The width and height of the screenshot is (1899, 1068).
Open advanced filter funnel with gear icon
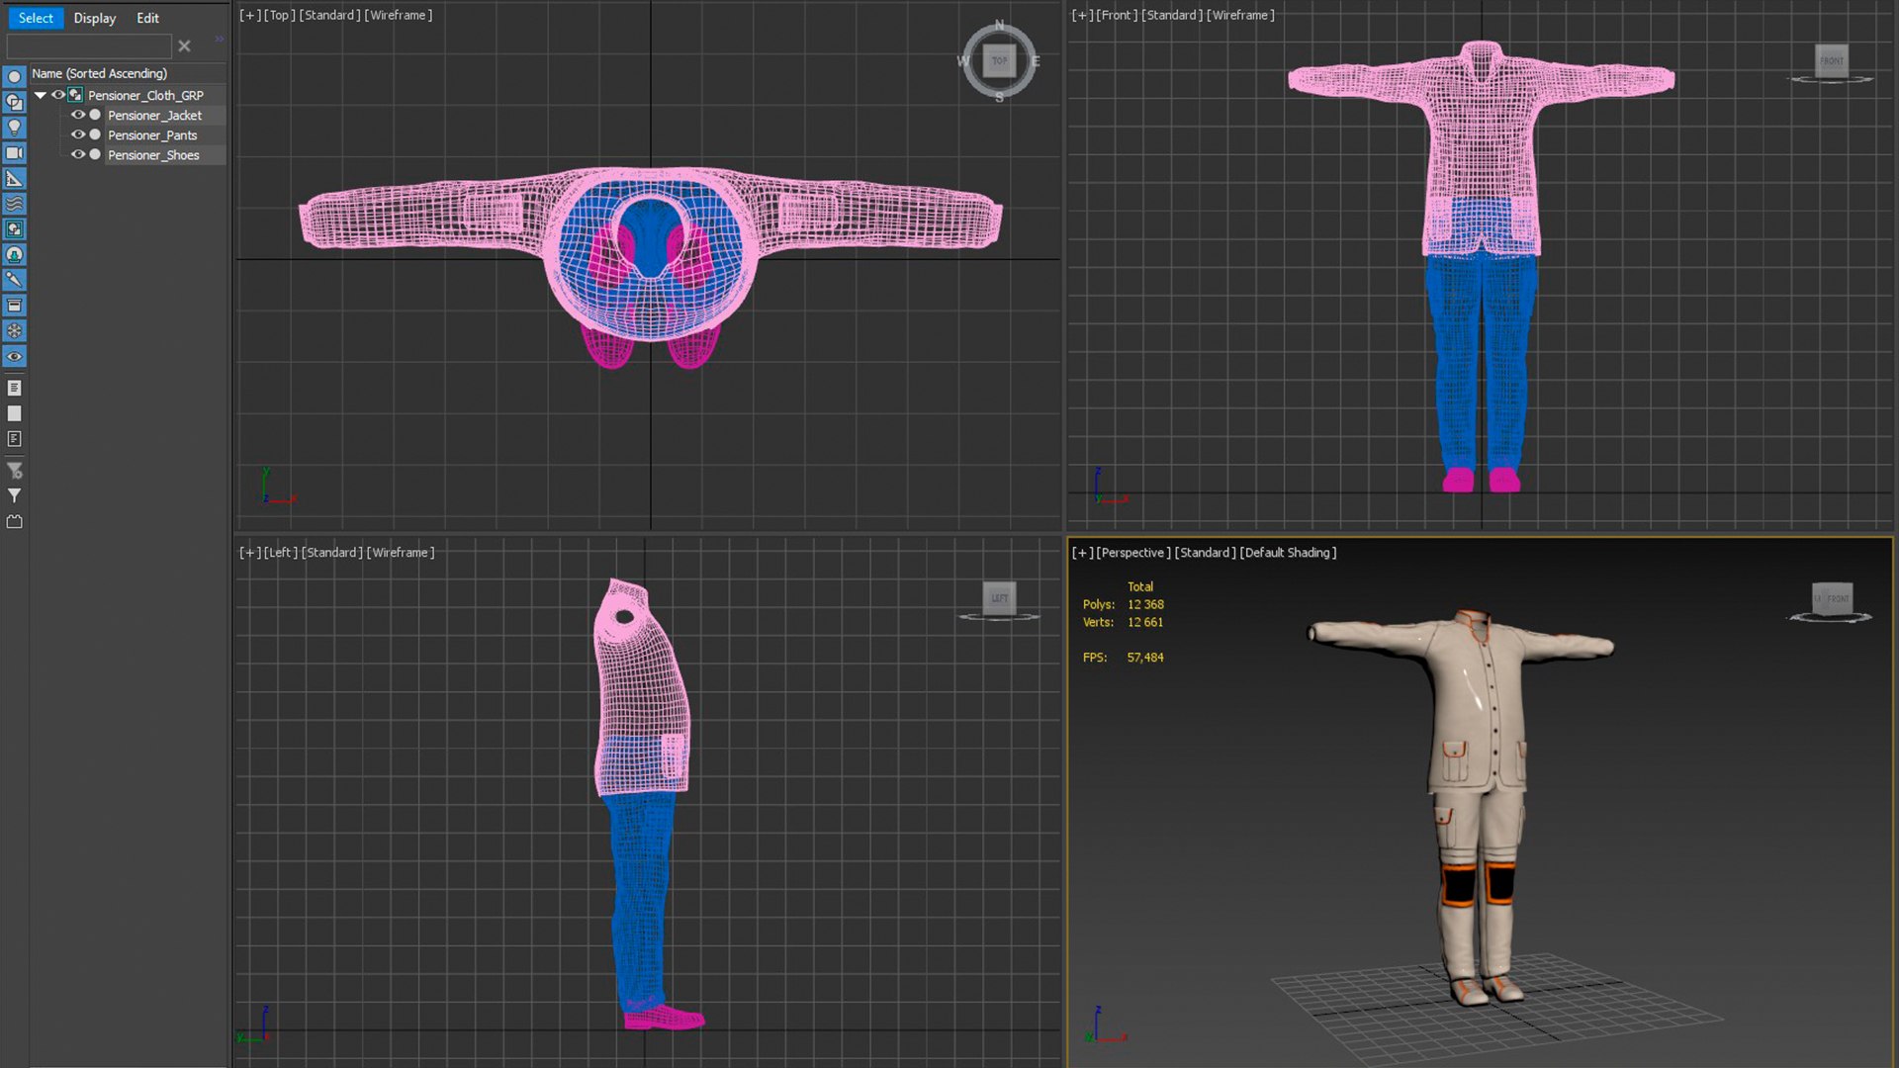[x=14, y=471]
